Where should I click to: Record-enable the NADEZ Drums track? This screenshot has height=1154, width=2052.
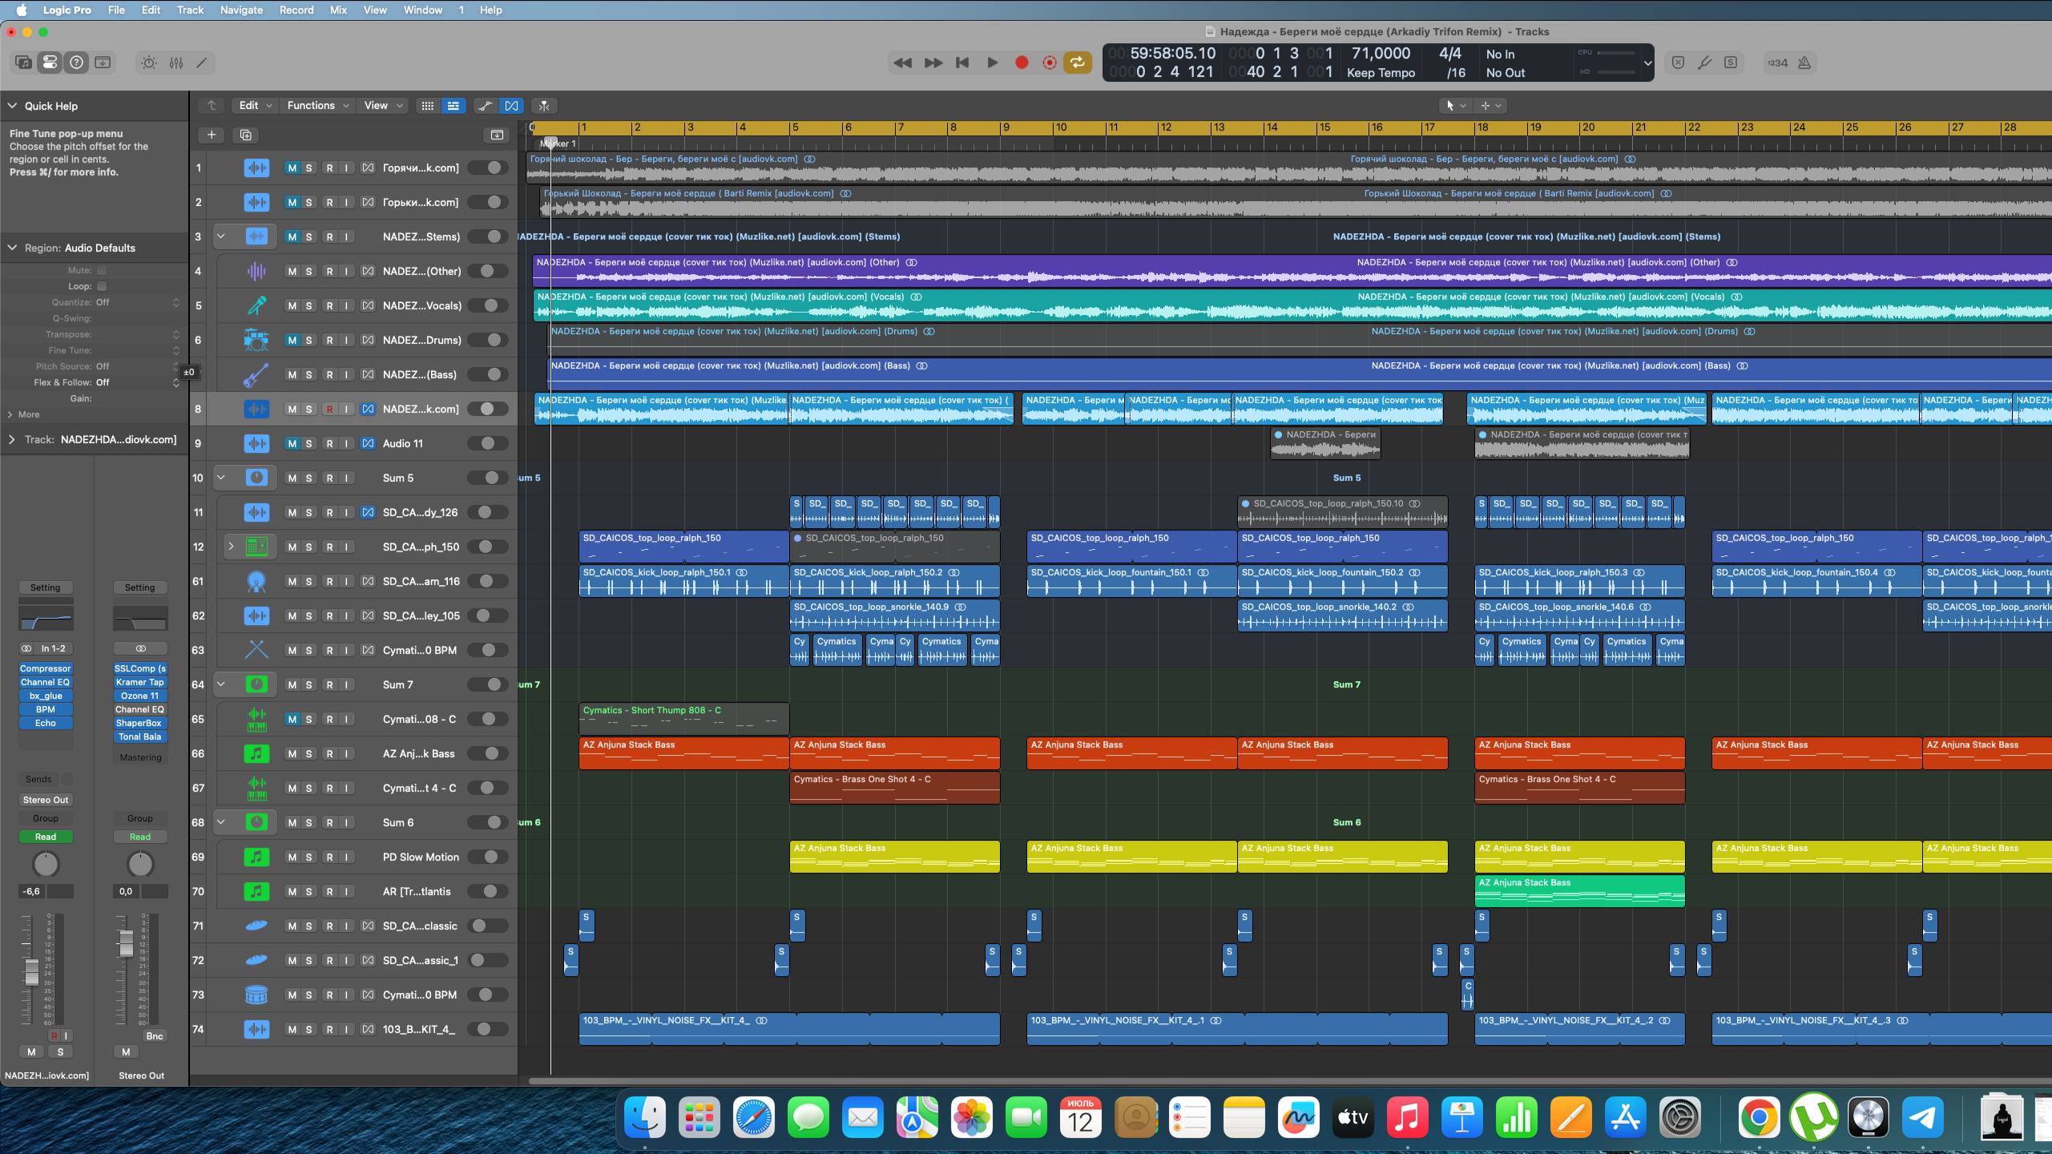pyautogui.click(x=329, y=340)
